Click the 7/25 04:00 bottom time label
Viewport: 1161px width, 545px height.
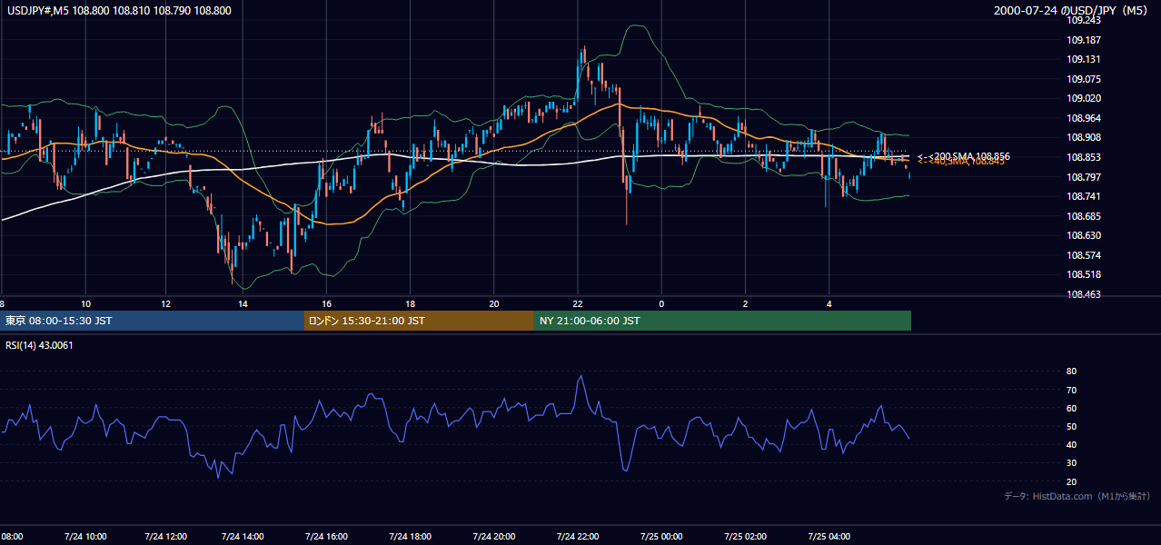(830, 537)
